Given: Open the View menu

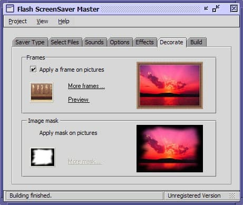Looking at the screenshot, I should point(42,21).
